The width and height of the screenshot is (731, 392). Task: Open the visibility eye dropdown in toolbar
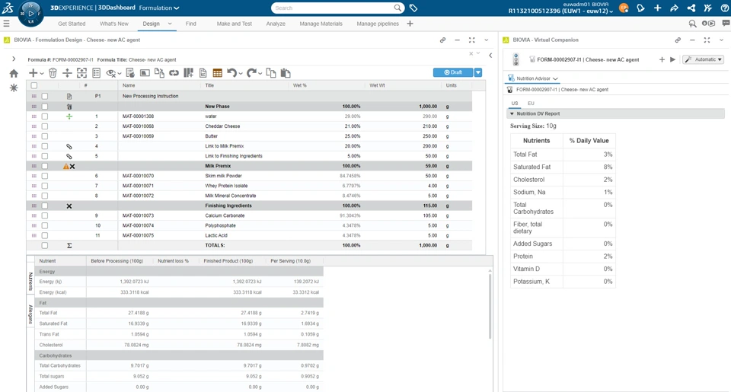coord(120,74)
